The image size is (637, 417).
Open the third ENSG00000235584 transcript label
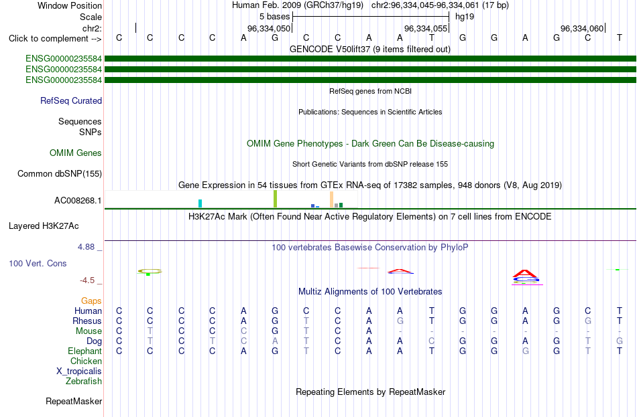tap(64, 80)
